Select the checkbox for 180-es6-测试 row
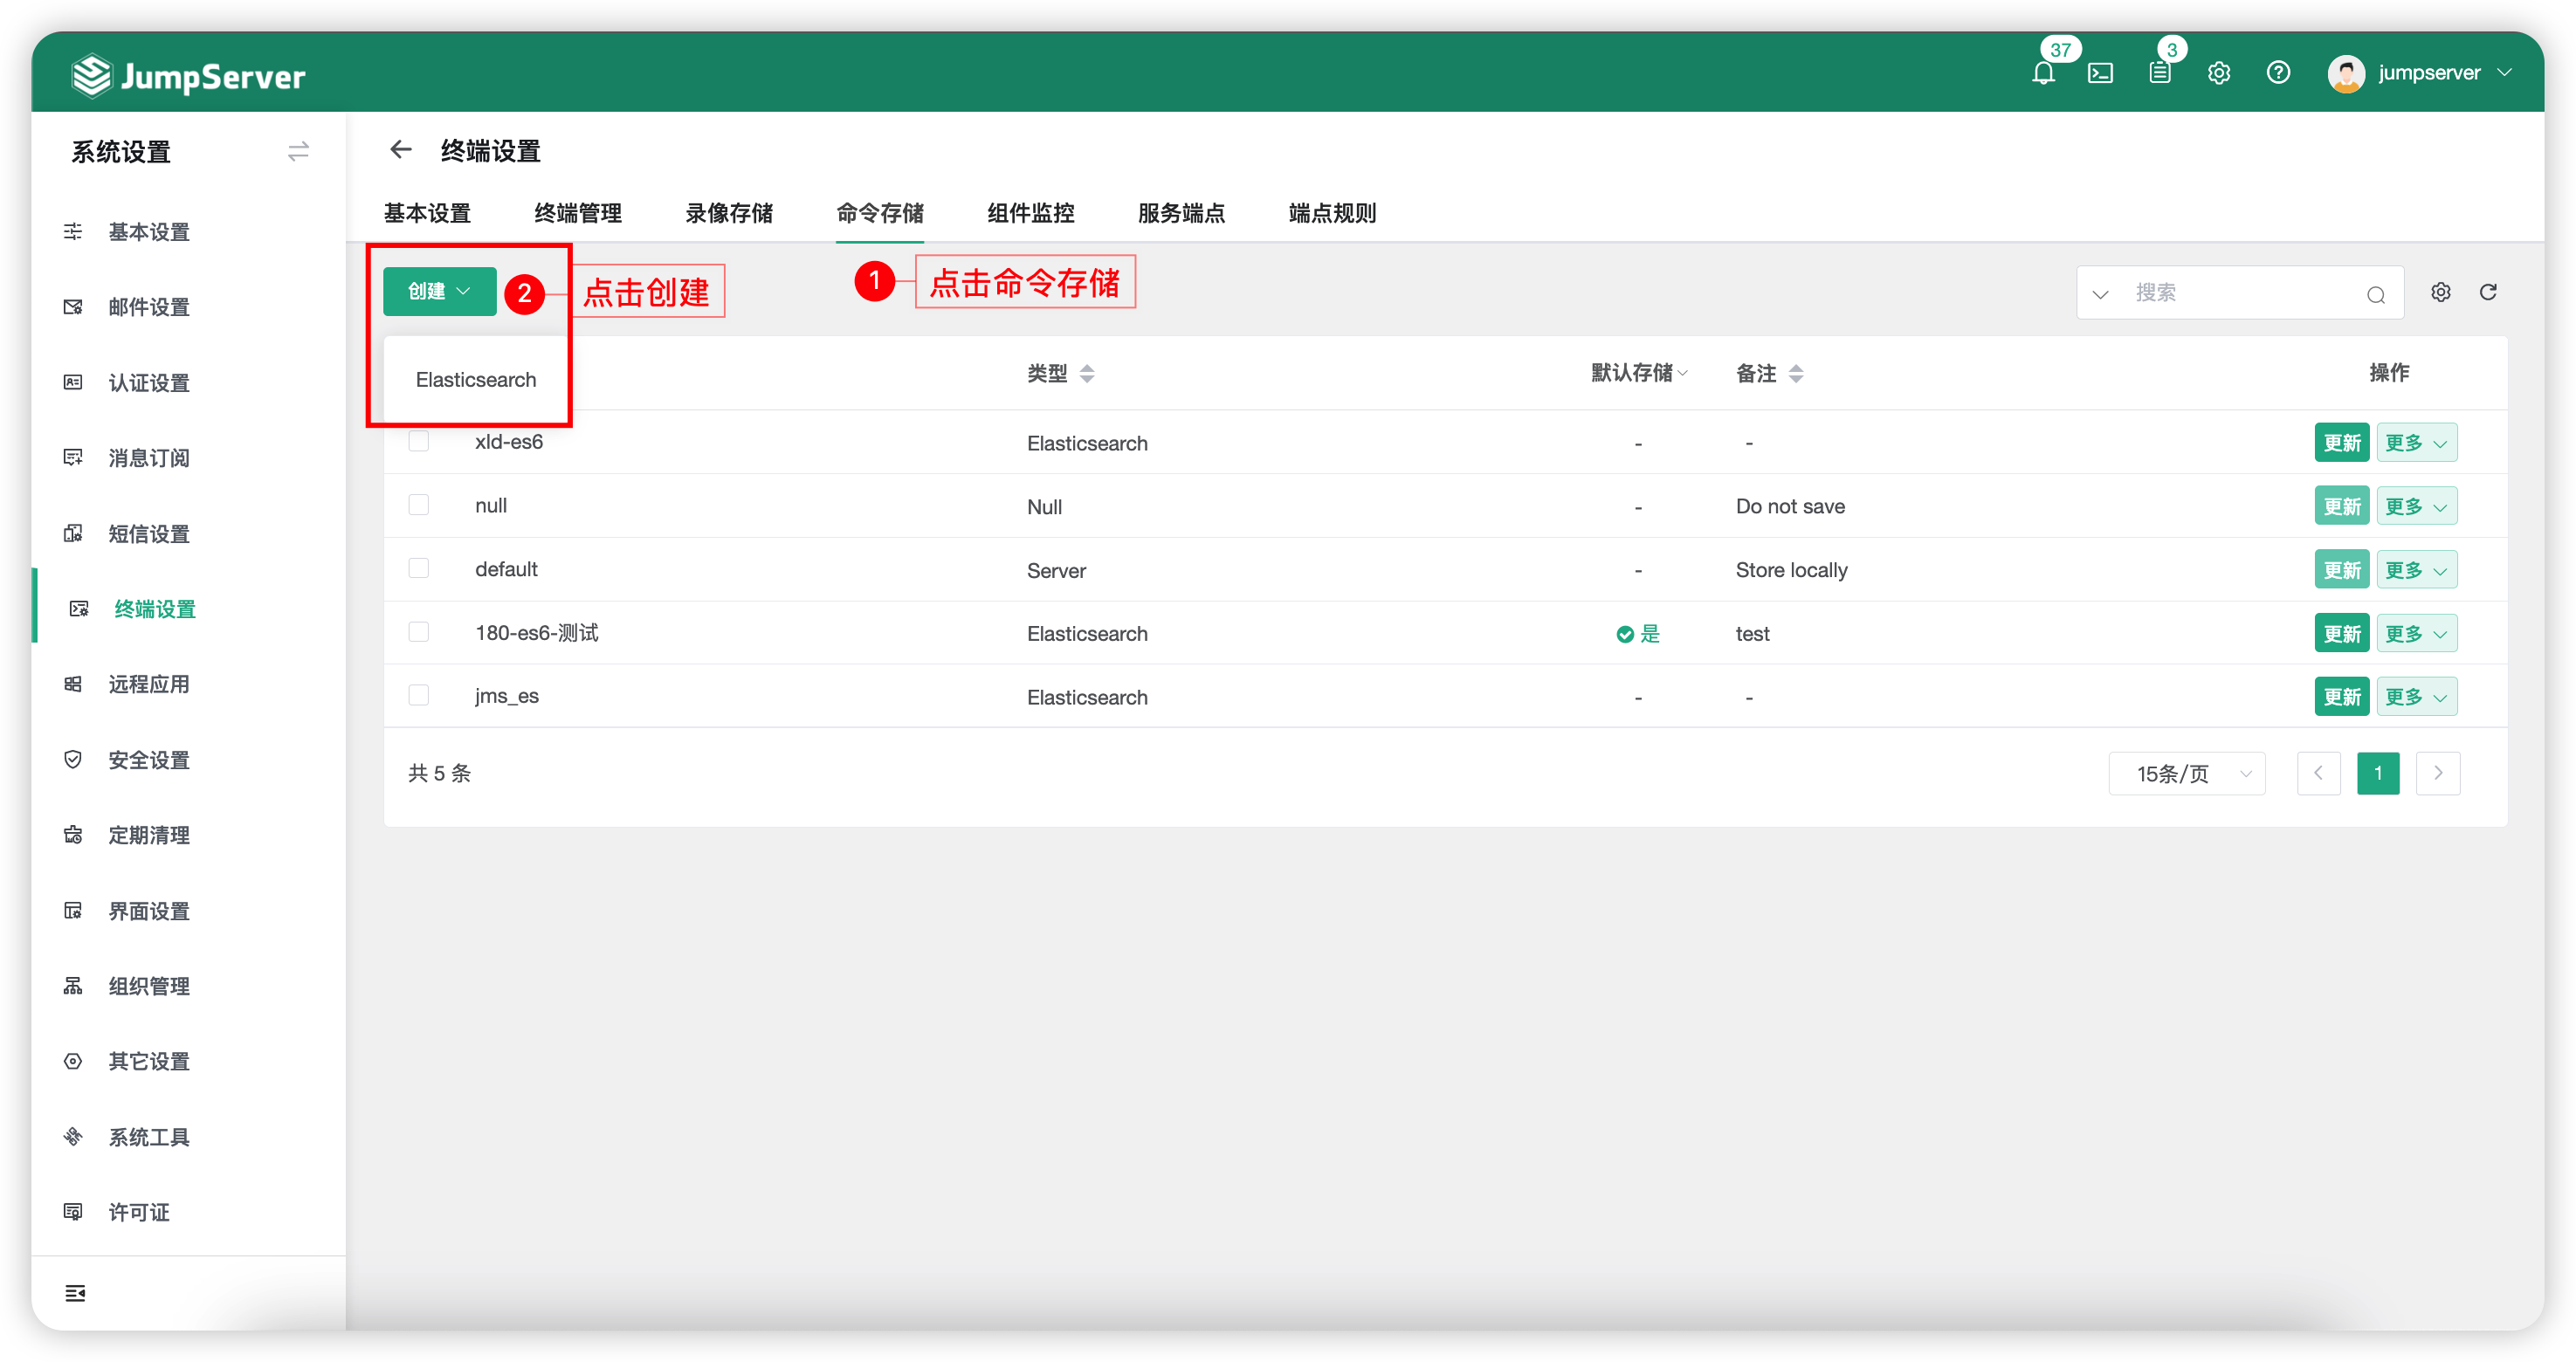Image resolution: width=2576 pixels, height=1362 pixels. pyautogui.click(x=419, y=631)
